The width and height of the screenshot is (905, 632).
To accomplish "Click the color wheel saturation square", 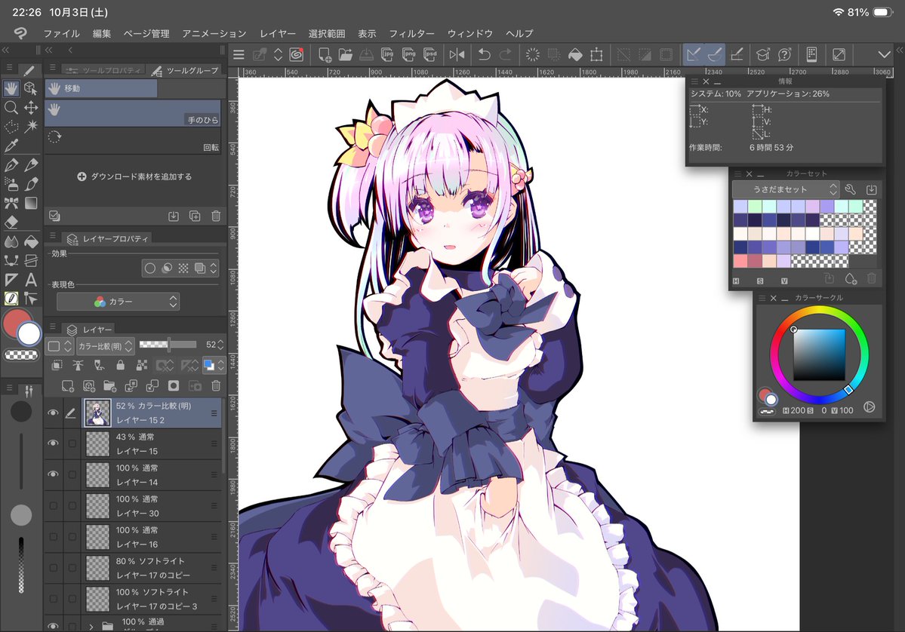I will click(819, 354).
